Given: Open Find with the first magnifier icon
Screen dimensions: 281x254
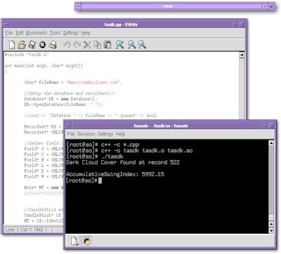Looking at the screenshot, I should (x=119, y=44).
